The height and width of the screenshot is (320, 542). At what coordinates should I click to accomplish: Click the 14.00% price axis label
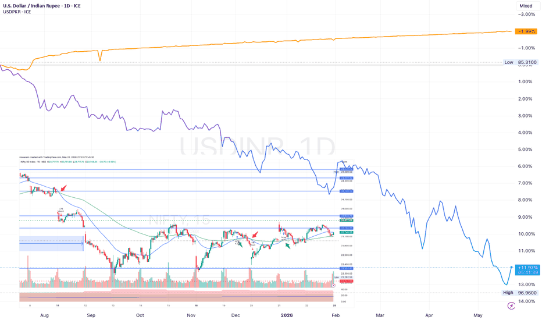point(525,301)
